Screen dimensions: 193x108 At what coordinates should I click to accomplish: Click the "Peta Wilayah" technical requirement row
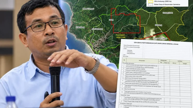(143, 99)
